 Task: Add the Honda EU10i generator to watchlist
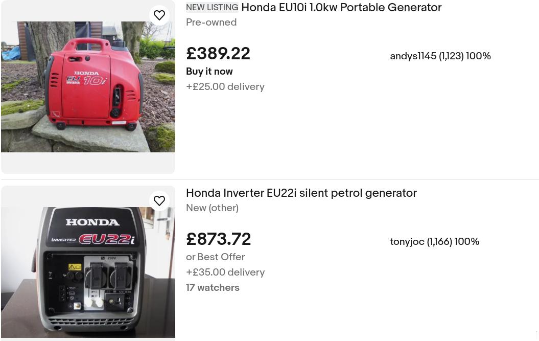point(159,15)
